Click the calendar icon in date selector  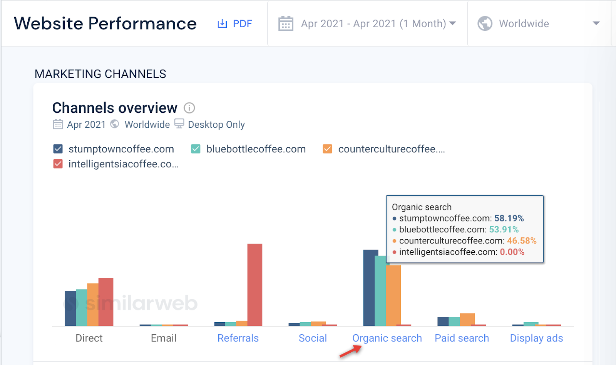click(x=286, y=23)
